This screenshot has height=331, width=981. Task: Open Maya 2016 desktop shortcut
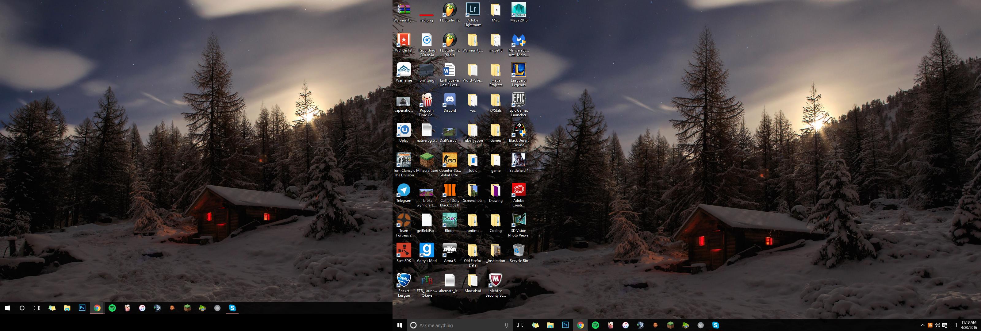[x=519, y=13]
